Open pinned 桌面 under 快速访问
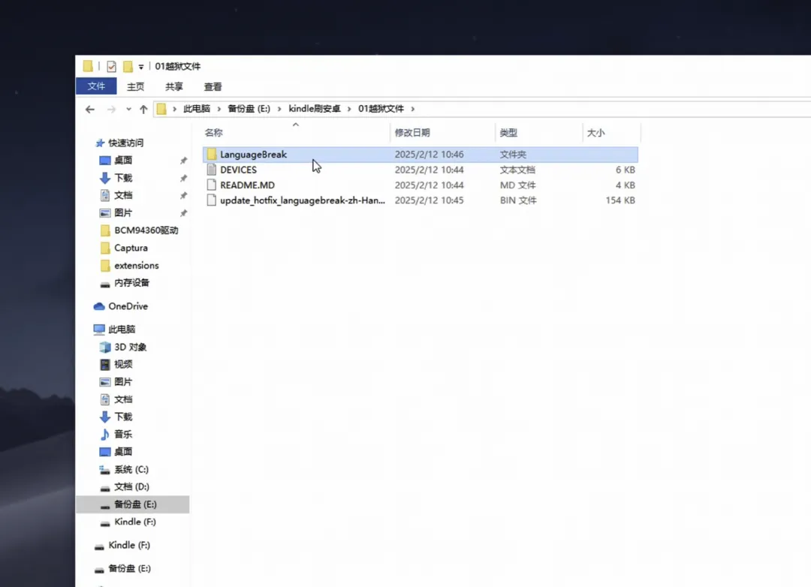This screenshot has height=587, width=811. click(123, 161)
